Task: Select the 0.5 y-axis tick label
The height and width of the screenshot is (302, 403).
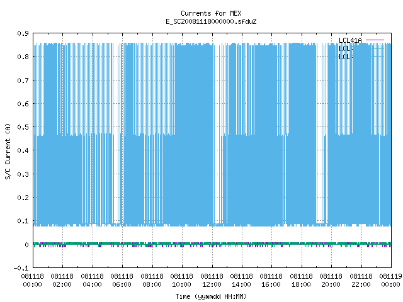Action: (23, 127)
